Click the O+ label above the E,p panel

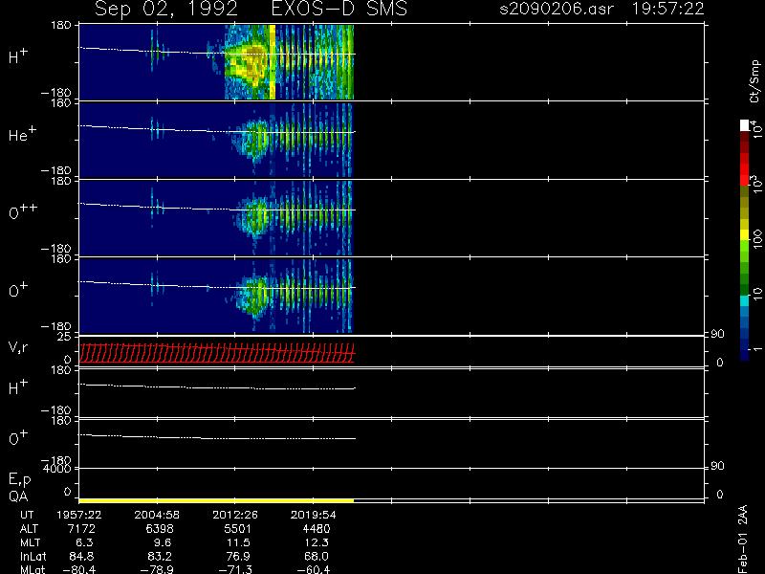(x=18, y=438)
